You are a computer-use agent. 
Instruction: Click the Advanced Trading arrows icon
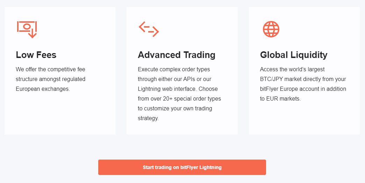coord(149,29)
